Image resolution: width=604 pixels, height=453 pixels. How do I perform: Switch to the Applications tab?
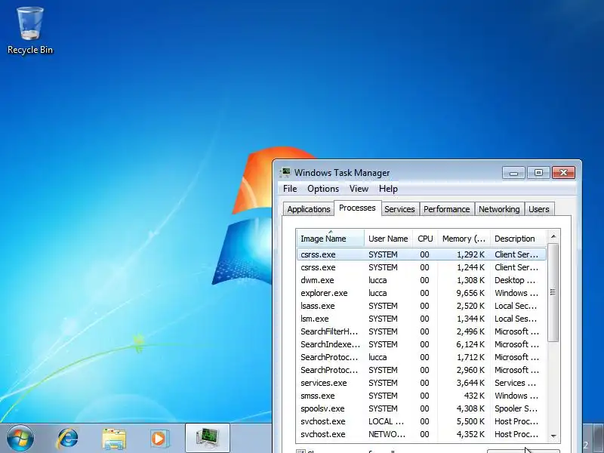(x=309, y=209)
